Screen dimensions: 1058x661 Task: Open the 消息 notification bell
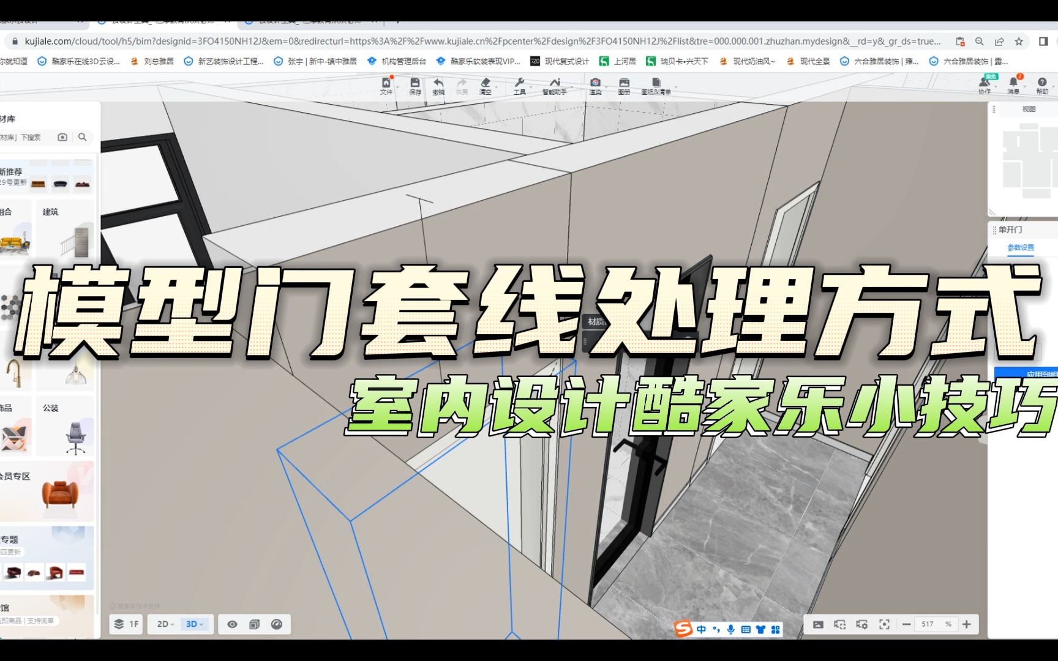(1013, 85)
